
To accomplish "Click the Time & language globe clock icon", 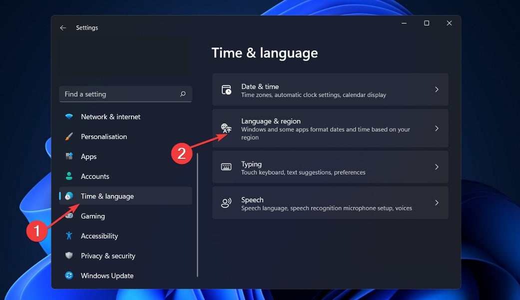I will 69,196.
